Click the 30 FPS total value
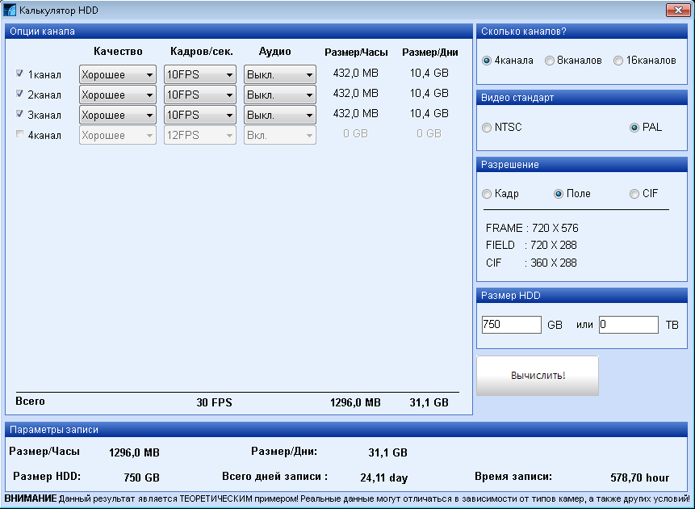 [214, 402]
